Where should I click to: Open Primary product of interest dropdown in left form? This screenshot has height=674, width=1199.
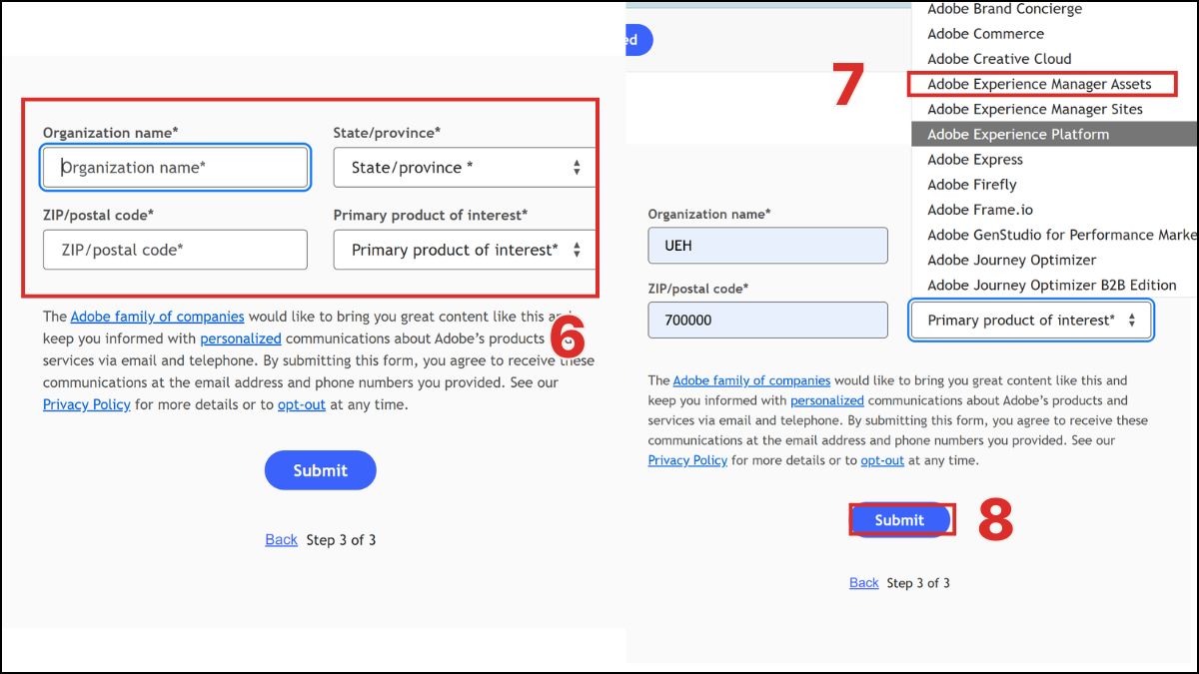point(465,250)
